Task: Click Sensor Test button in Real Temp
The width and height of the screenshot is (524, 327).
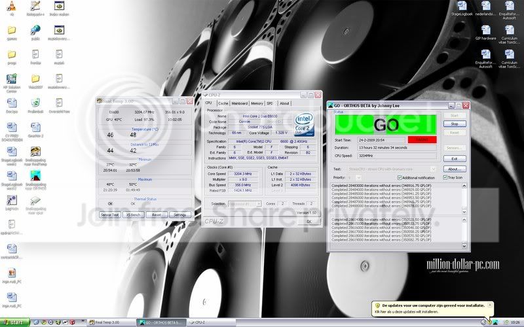Action: click(x=110, y=215)
